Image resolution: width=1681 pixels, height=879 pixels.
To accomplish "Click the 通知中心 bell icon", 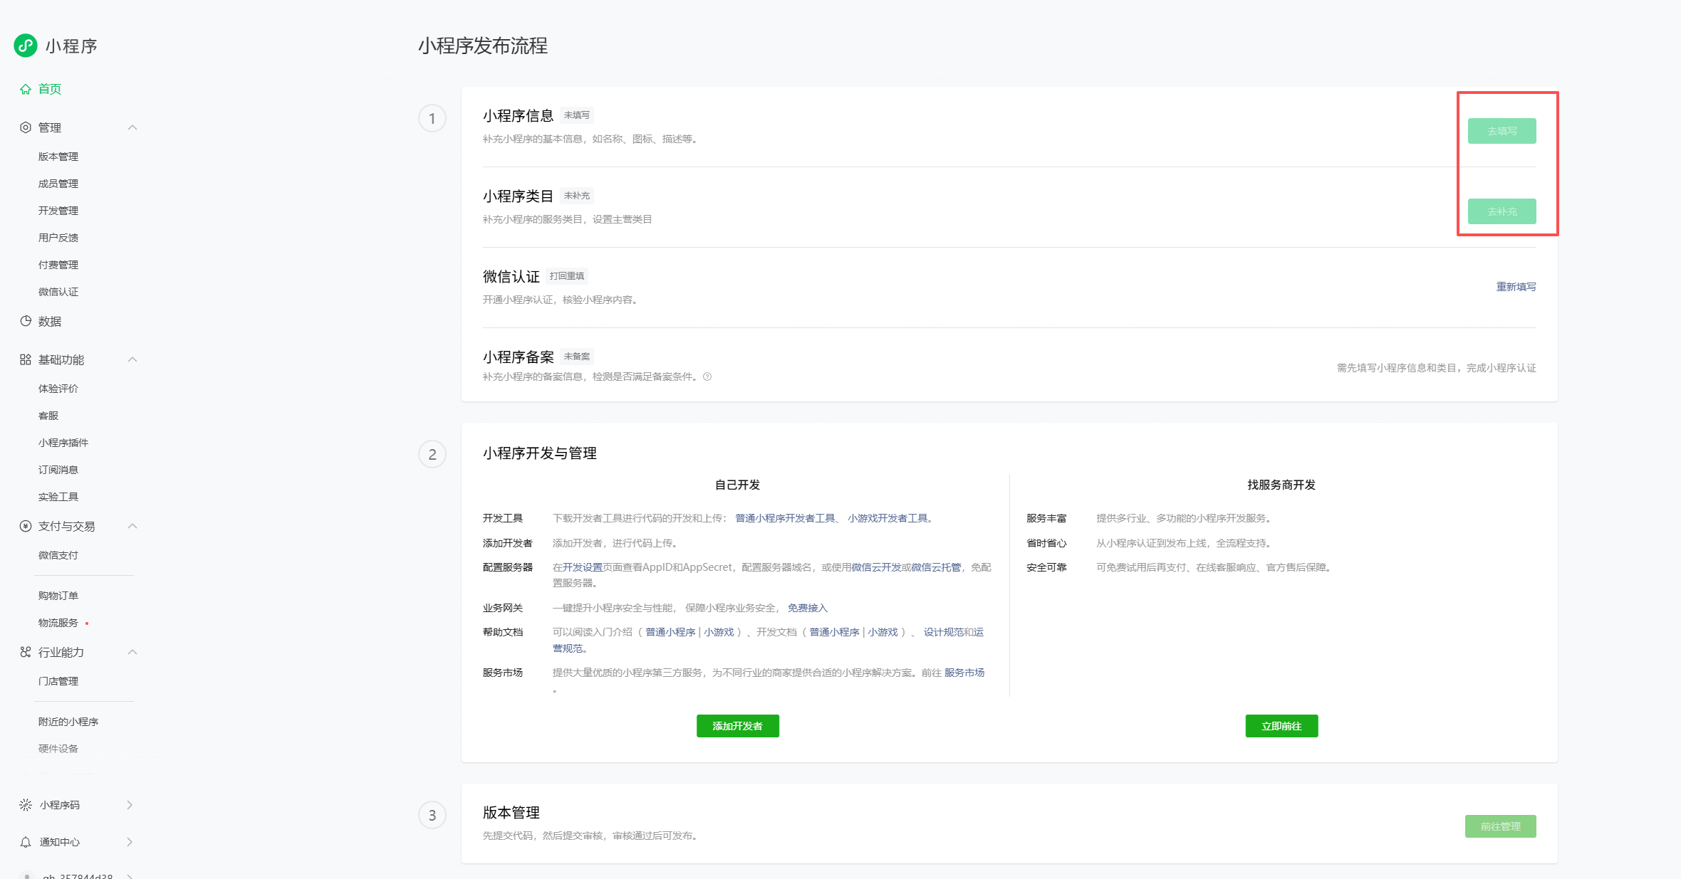I will point(26,842).
